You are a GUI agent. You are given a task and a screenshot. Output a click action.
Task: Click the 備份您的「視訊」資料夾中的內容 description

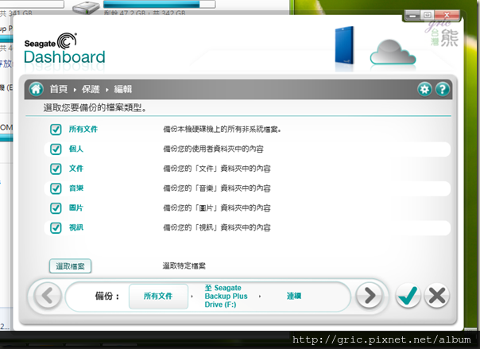[217, 227]
